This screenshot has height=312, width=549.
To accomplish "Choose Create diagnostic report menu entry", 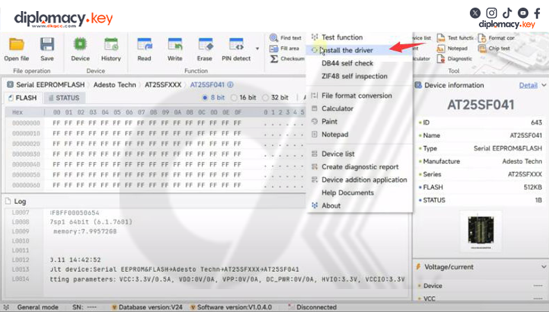I will (360, 167).
